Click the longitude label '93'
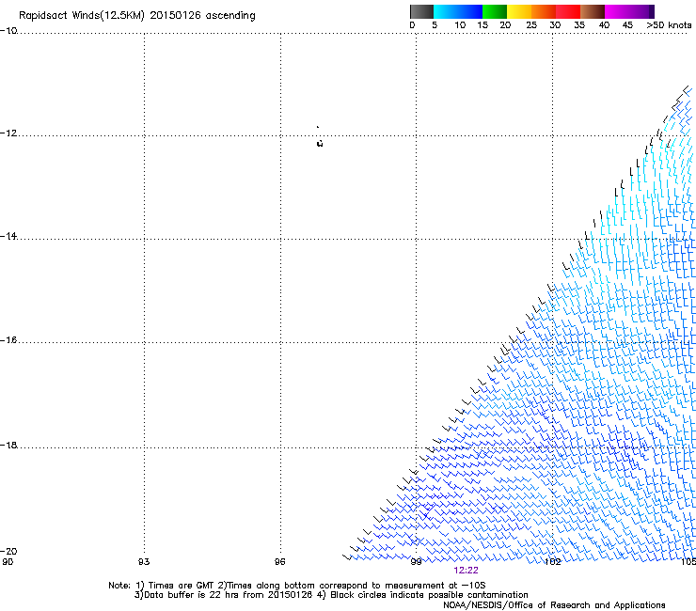 point(144,562)
